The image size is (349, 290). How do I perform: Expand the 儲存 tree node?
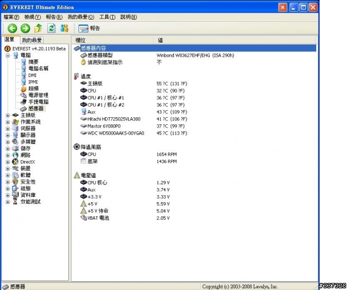click(x=8, y=149)
